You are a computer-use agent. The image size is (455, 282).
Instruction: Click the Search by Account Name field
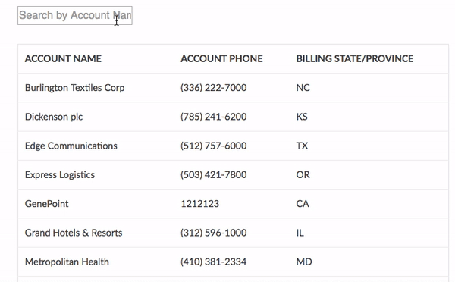pyautogui.click(x=75, y=15)
